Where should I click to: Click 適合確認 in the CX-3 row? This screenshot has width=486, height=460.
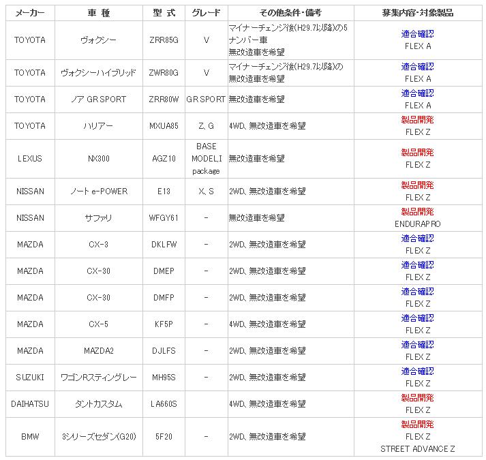(x=418, y=239)
